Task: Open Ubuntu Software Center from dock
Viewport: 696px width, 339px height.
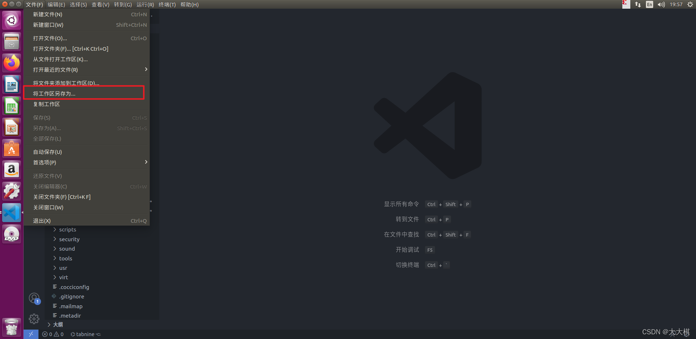Action: [x=12, y=149]
